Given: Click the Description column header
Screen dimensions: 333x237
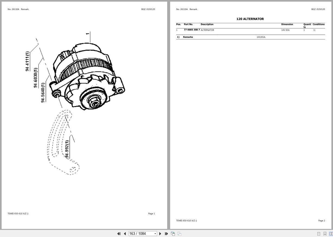Looking at the screenshot, I should [207, 24].
